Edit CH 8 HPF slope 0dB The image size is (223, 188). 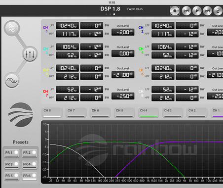(187, 98)
